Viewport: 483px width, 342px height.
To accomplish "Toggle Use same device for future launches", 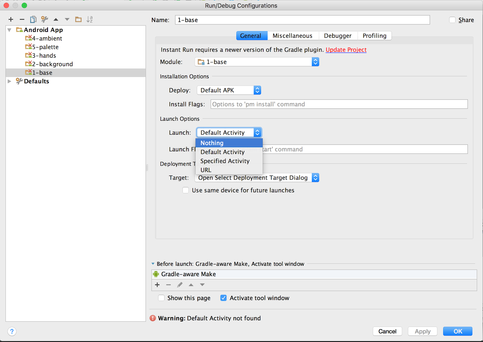I will (x=186, y=190).
